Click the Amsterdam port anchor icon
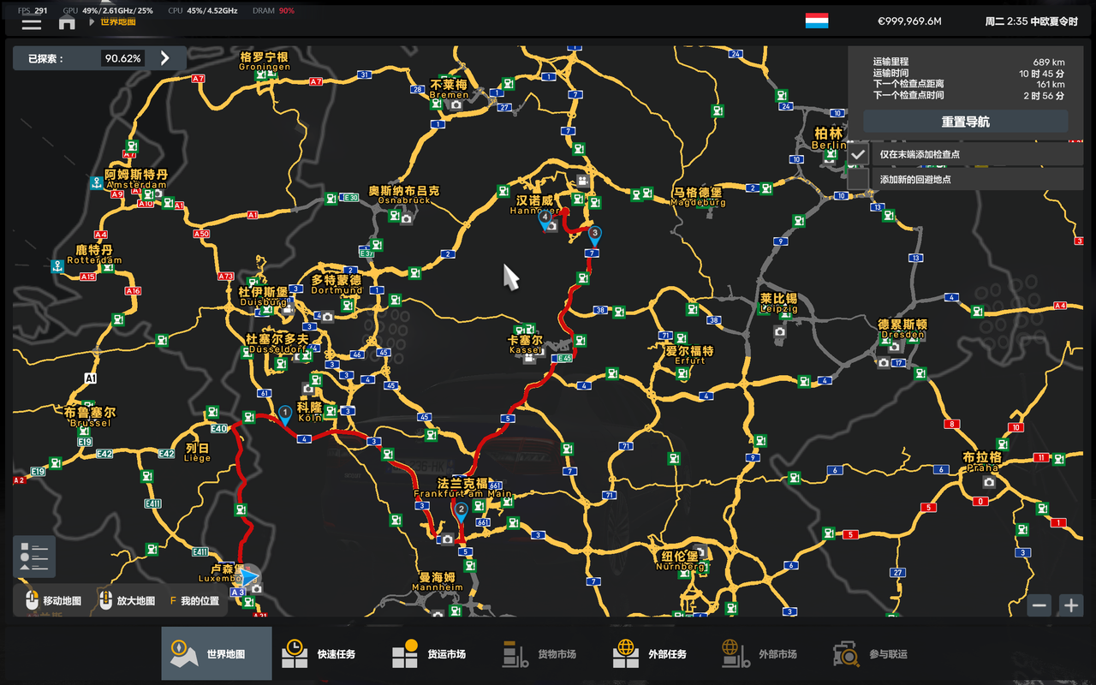 click(x=97, y=182)
